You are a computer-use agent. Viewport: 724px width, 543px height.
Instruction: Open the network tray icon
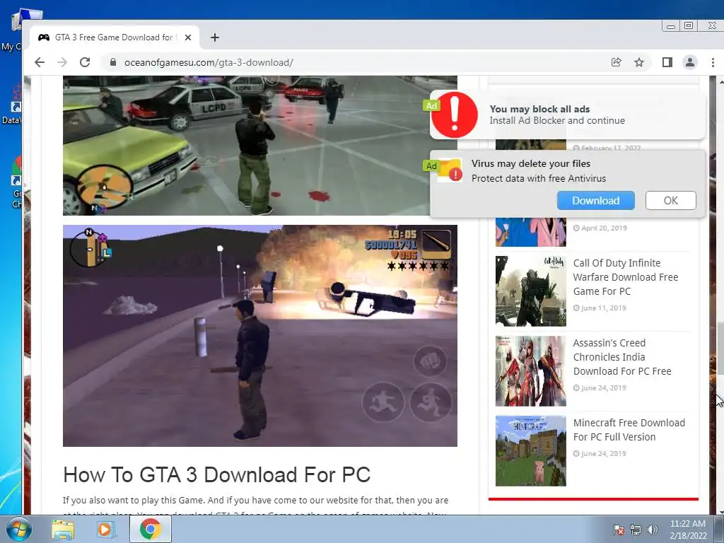coord(636,530)
